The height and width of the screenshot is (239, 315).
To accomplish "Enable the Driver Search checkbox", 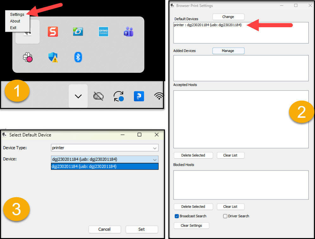I will [225, 216].
